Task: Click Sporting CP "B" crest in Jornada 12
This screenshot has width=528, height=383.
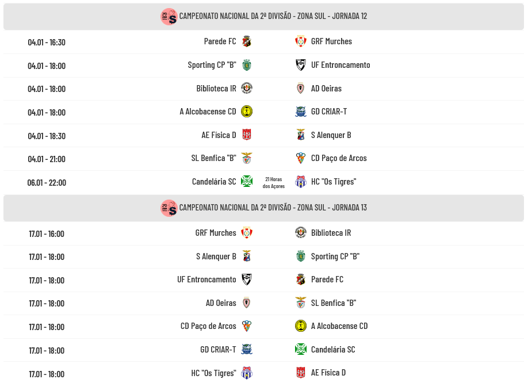Action: pyautogui.click(x=247, y=65)
